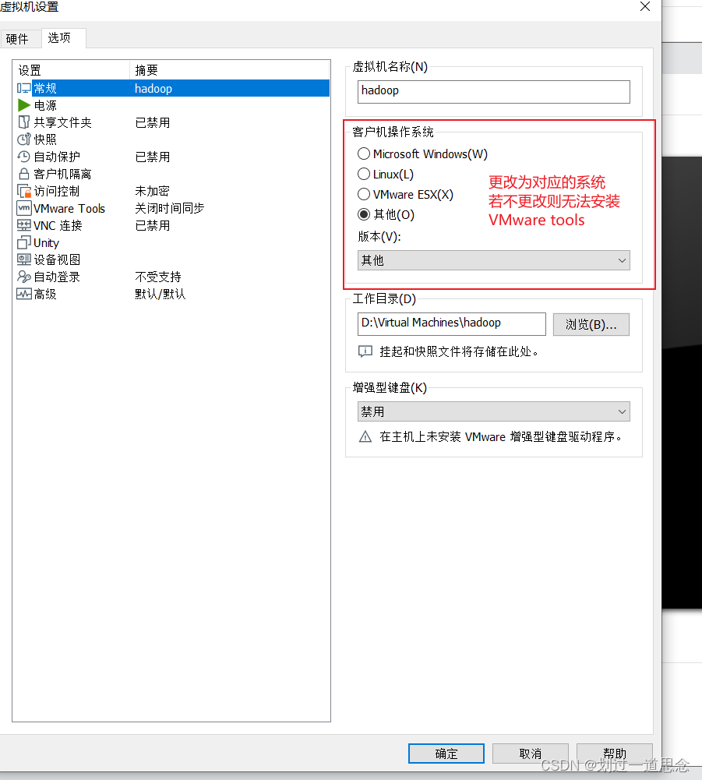Image resolution: width=702 pixels, height=780 pixels.
Task: Select the 共享文件夹 settings row
Action: pos(172,122)
